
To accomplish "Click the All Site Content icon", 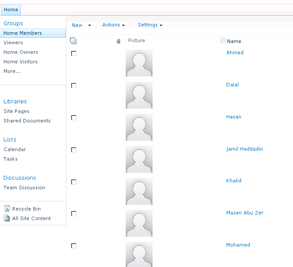I will coord(7,218).
